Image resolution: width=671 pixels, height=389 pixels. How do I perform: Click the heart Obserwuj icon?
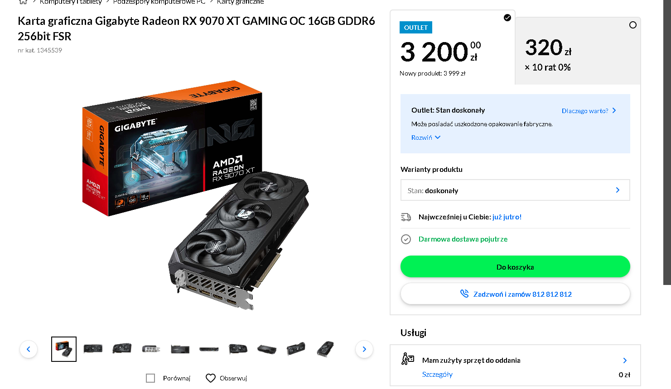tap(211, 378)
